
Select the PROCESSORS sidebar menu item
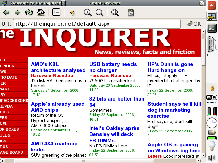(x=14, y=101)
